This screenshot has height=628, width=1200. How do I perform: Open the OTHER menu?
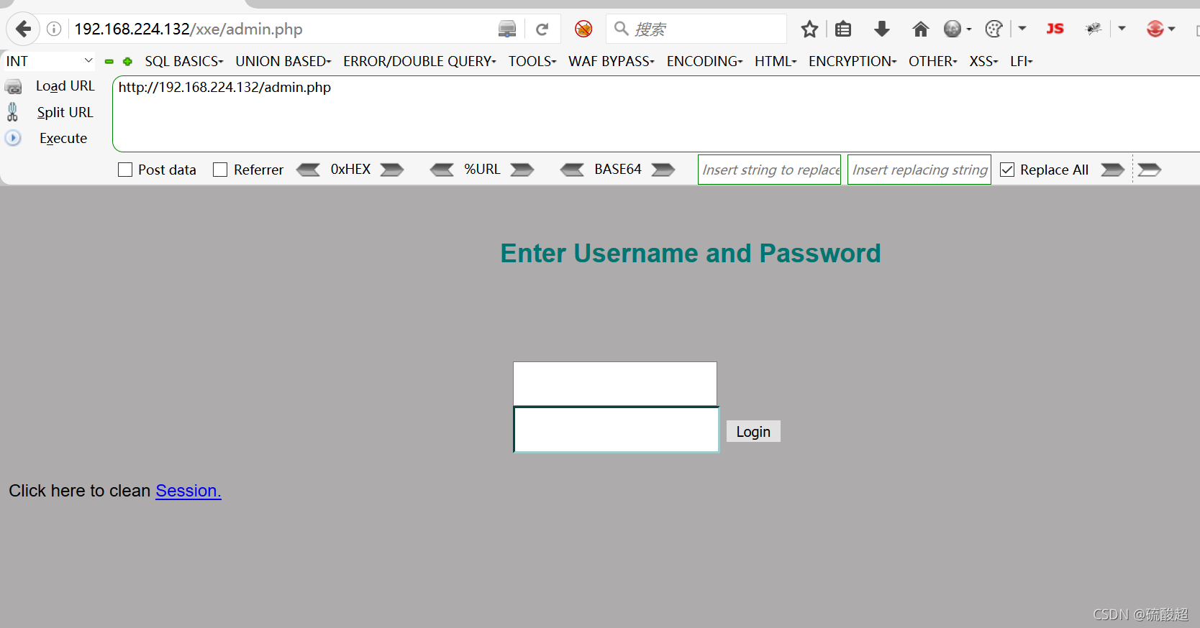pyautogui.click(x=933, y=61)
